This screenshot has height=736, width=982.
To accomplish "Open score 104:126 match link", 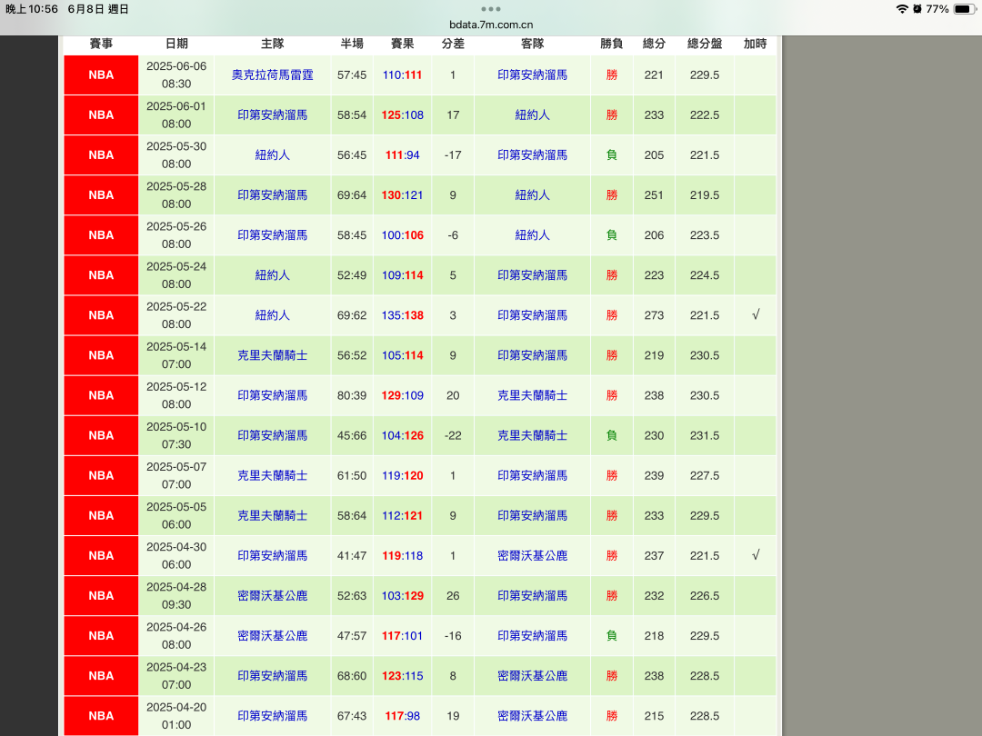I will click(402, 435).
